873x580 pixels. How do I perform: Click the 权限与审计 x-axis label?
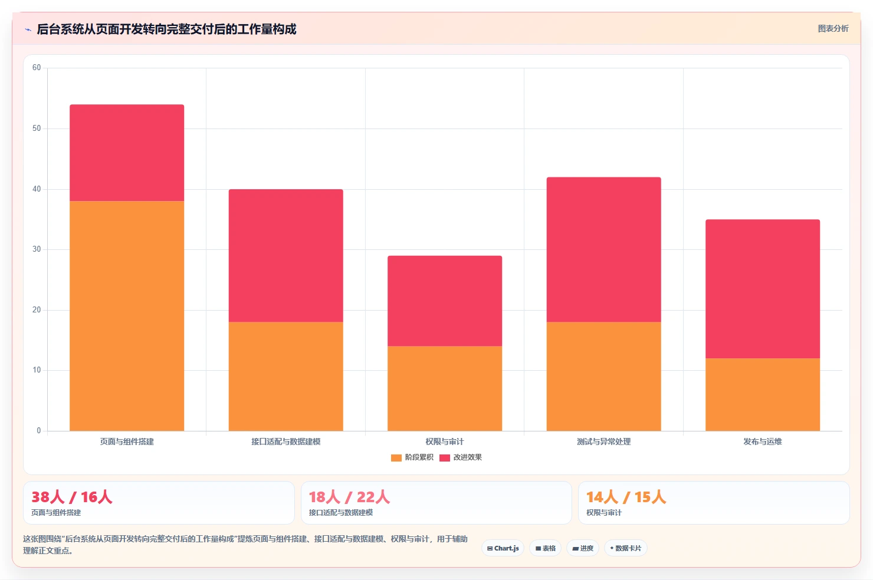click(x=445, y=441)
